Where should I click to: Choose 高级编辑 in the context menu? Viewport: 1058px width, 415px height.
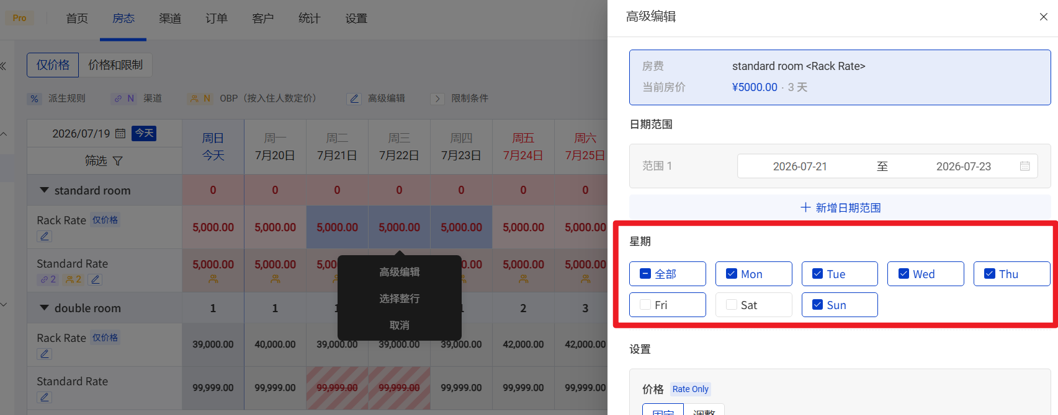click(400, 272)
